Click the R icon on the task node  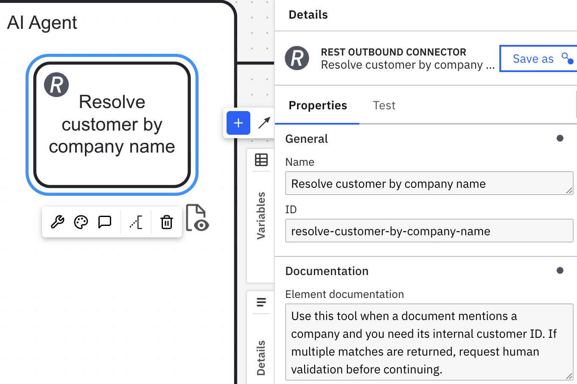coord(56,85)
